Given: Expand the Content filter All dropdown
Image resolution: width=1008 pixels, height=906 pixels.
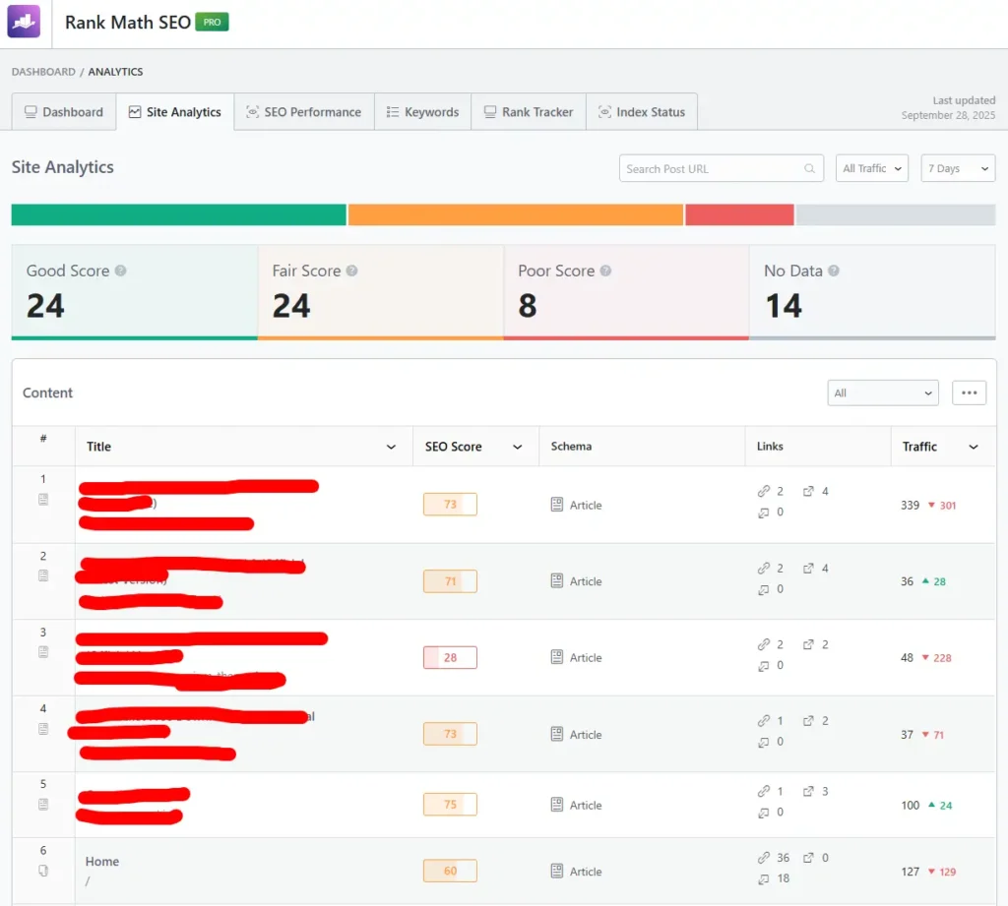Looking at the screenshot, I should point(882,393).
